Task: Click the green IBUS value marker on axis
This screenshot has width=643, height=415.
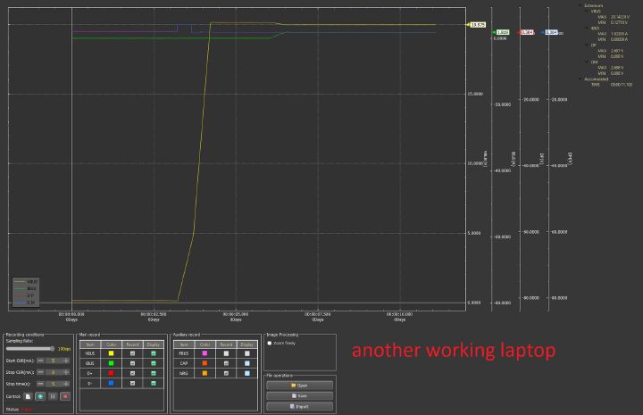Action: click(x=502, y=32)
